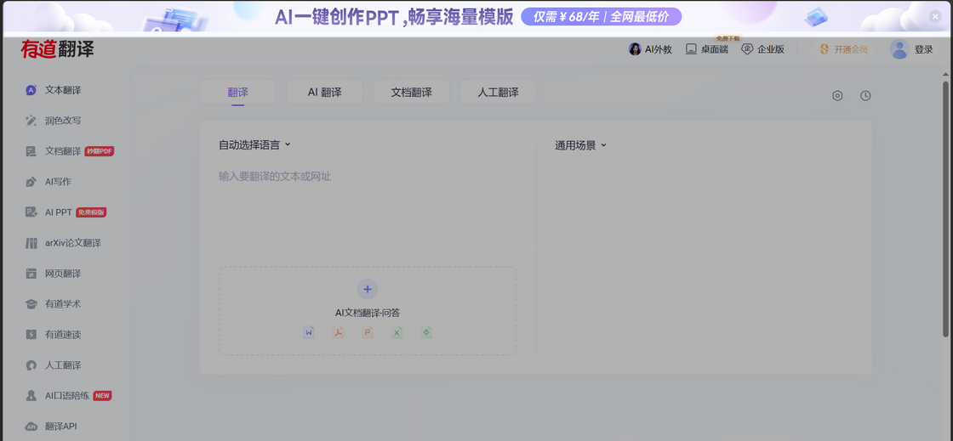Click the Word file type icon
Screen dimensions: 953x441
point(309,332)
